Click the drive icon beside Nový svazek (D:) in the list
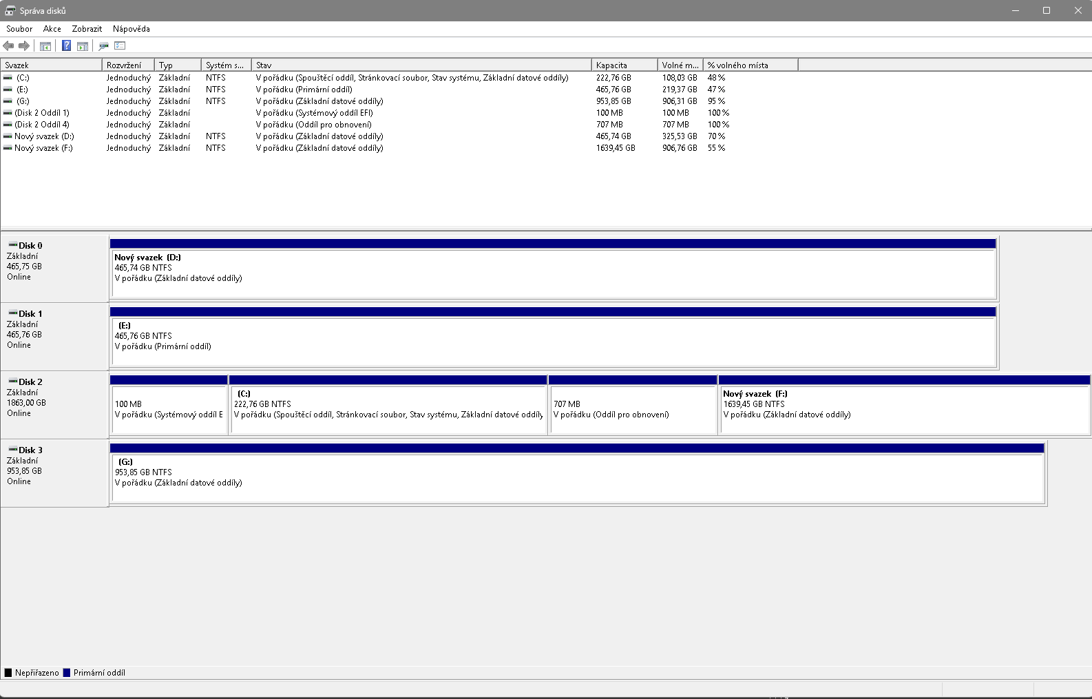The width and height of the screenshot is (1092, 699). pos(8,136)
